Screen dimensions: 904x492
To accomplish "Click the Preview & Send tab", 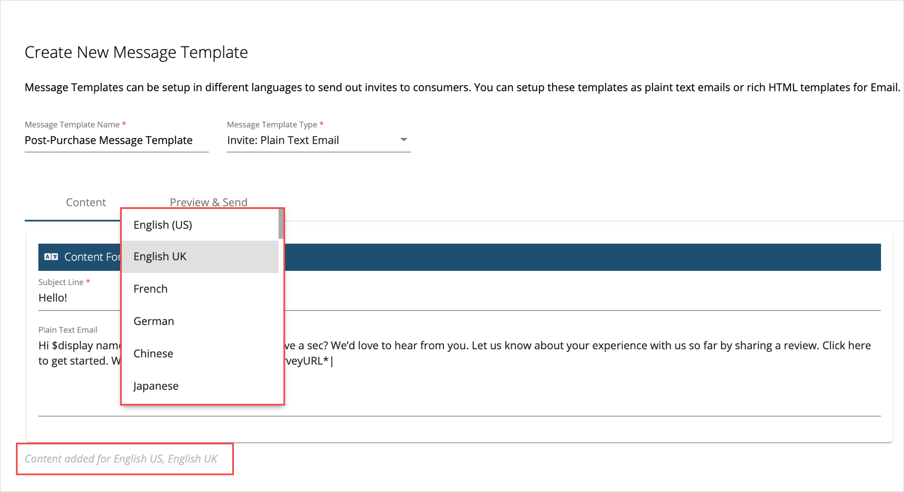I will coord(209,202).
